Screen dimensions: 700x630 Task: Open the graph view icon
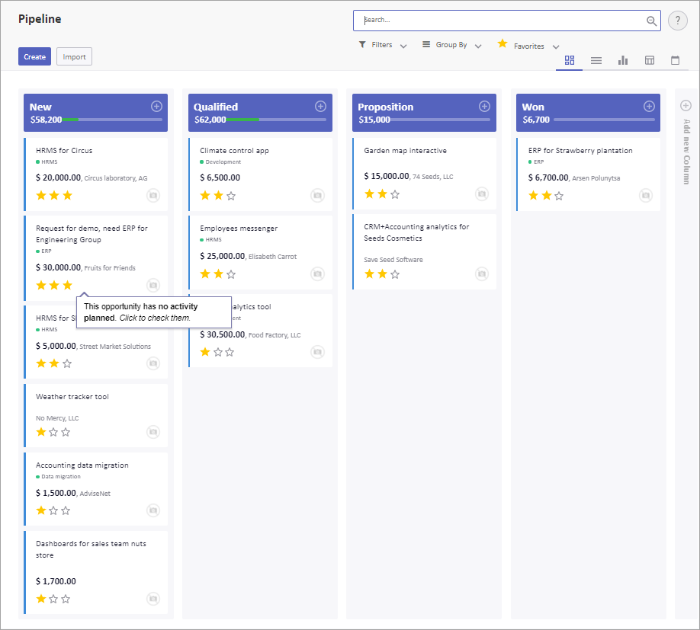click(x=623, y=60)
